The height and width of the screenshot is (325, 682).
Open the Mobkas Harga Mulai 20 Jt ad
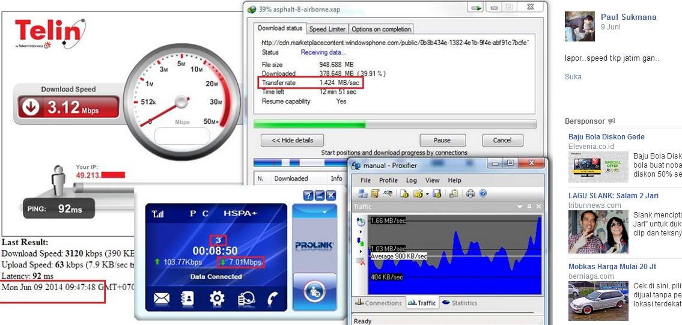612,266
